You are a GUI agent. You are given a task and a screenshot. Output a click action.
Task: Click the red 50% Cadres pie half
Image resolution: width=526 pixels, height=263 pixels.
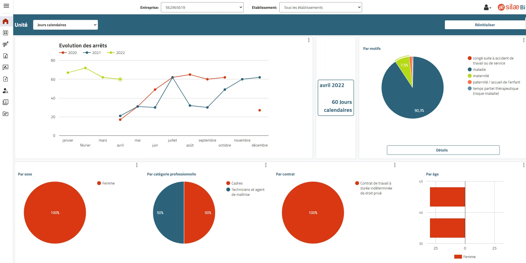click(200, 213)
